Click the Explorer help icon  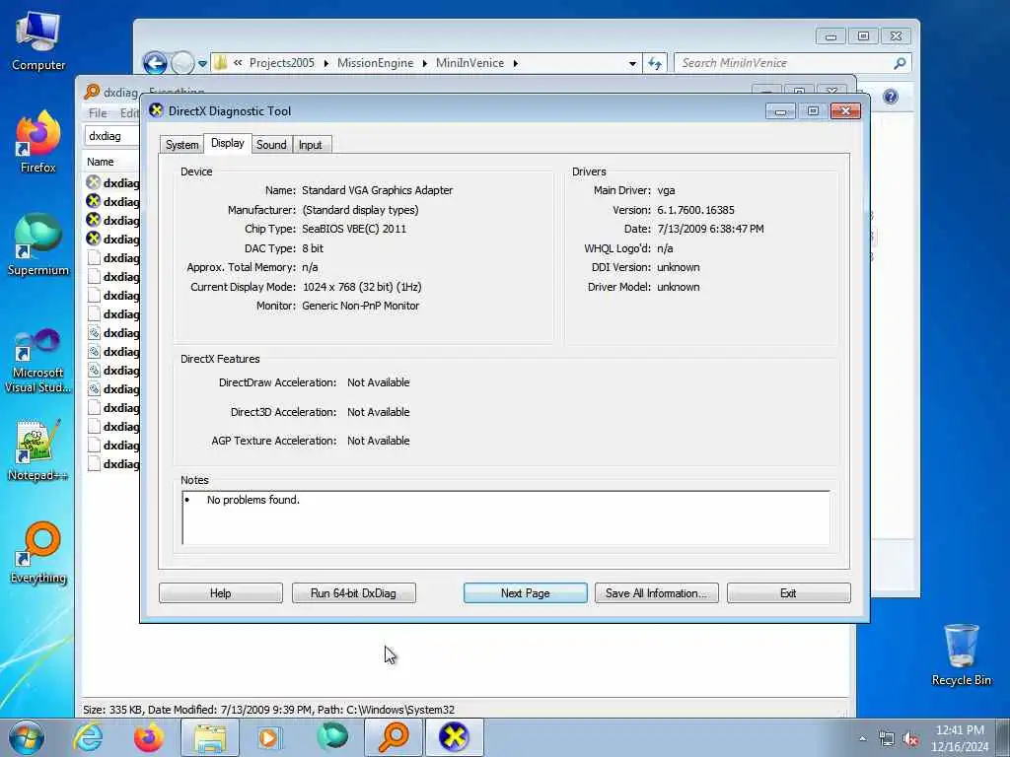click(x=891, y=97)
